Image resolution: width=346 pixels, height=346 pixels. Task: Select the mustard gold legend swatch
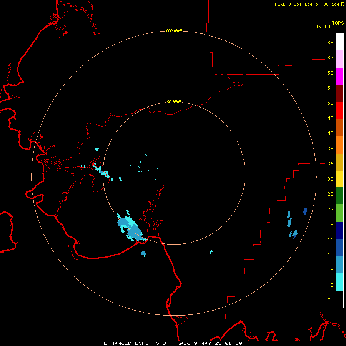pyautogui.click(x=339, y=163)
